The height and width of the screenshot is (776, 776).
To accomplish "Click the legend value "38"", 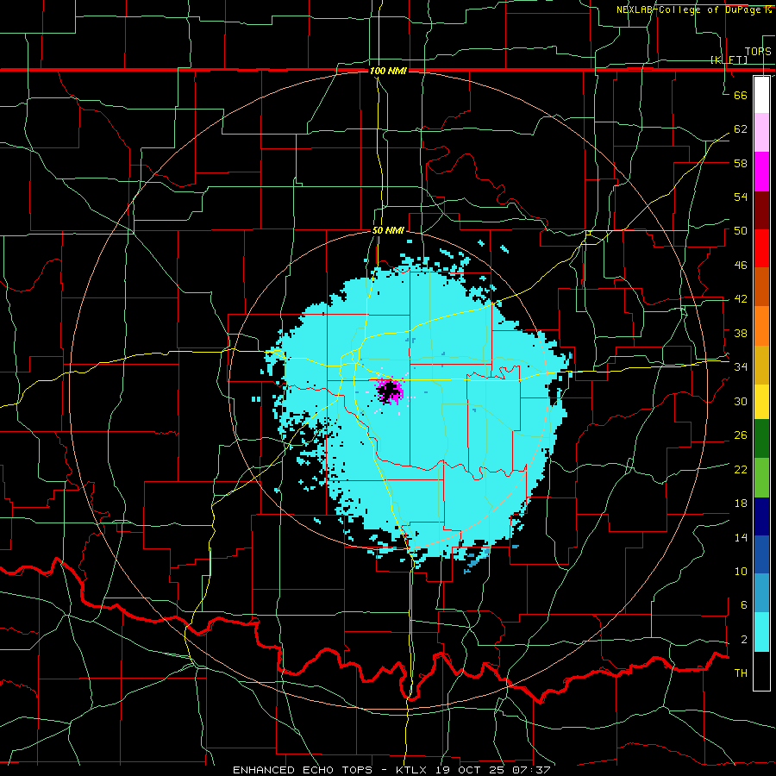I will point(741,333).
